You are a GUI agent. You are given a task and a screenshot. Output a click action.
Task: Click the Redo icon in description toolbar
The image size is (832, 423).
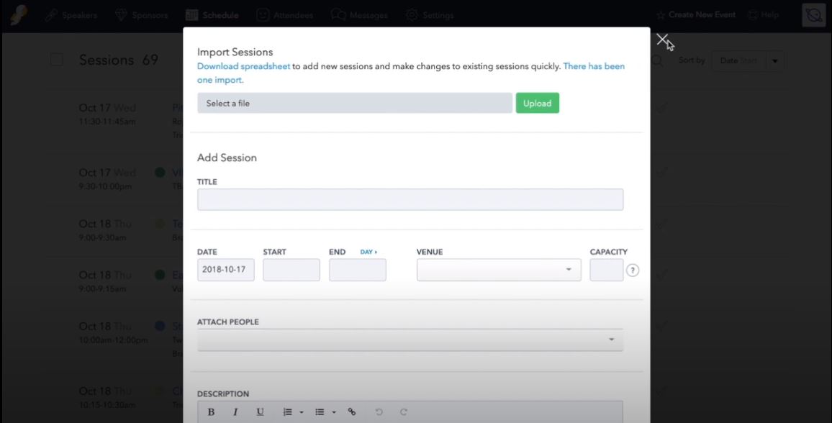pos(403,412)
